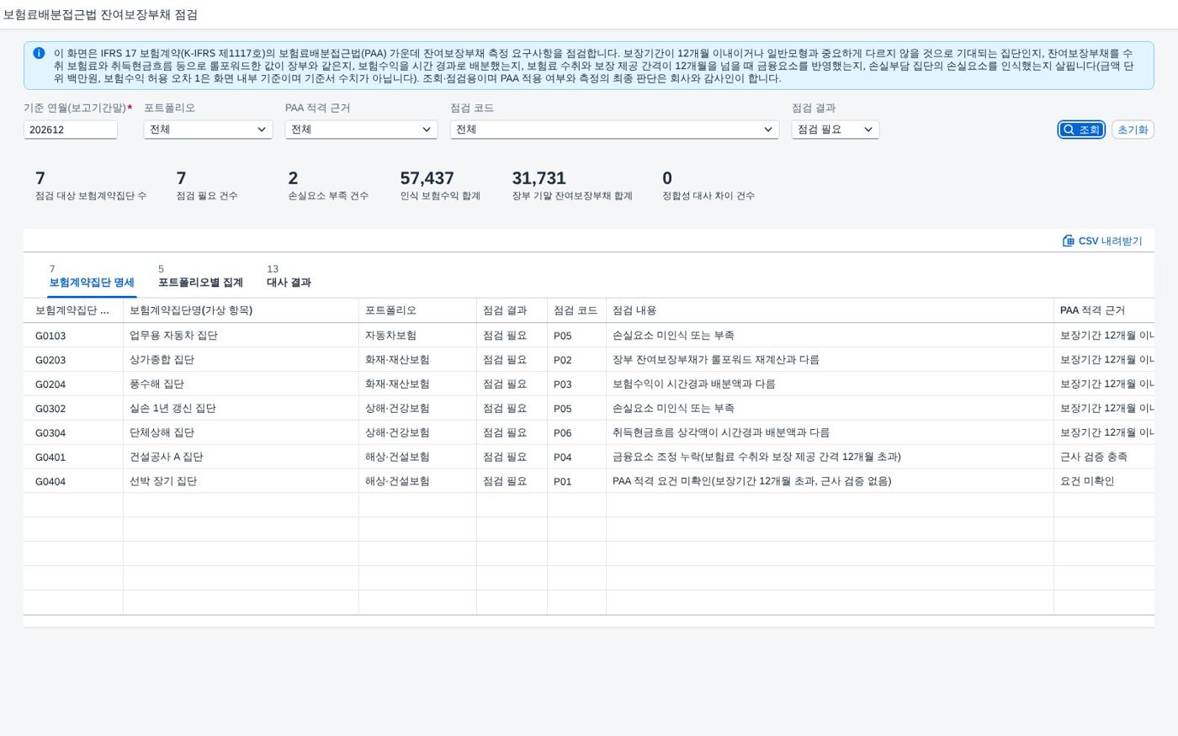Image resolution: width=1178 pixels, height=736 pixels.
Task: Click the 점검 결과 column header
Action: 512,310
